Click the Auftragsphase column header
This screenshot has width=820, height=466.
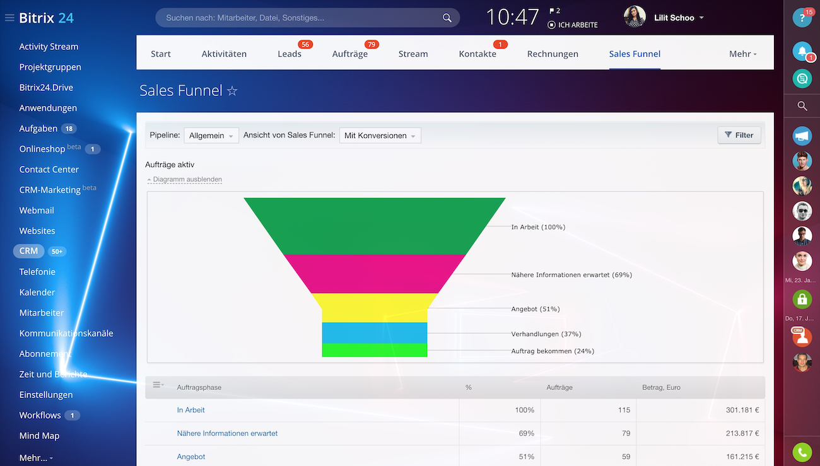[x=199, y=387]
